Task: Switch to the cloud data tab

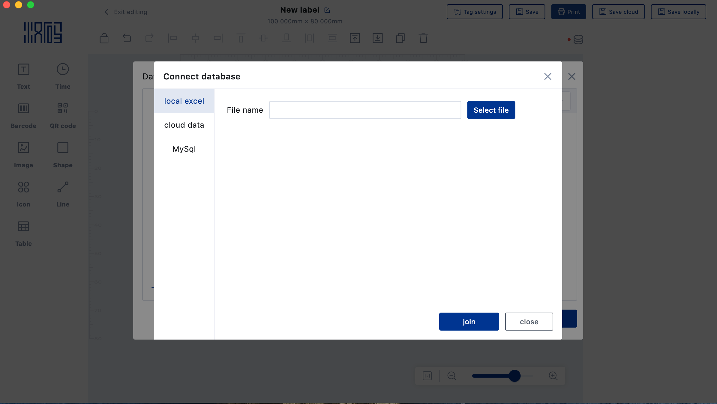Action: click(x=184, y=125)
